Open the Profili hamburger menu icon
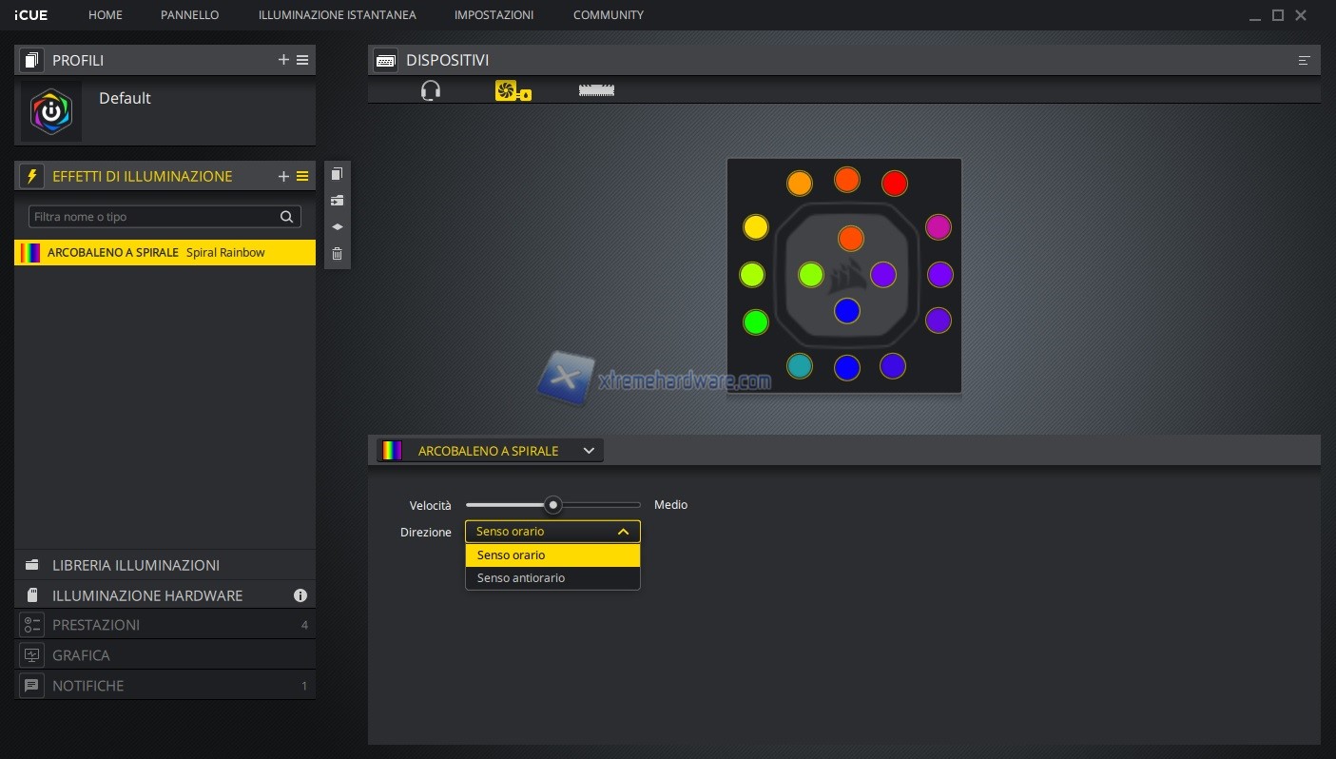The width and height of the screenshot is (1336, 759). pyautogui.click(x=302, y=60)
